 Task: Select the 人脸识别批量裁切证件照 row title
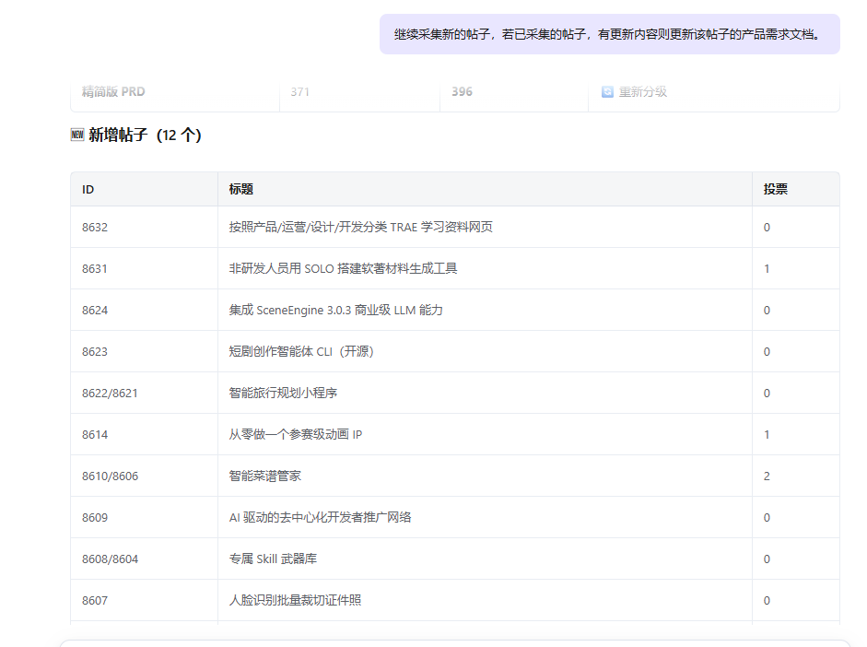[295, 601]
